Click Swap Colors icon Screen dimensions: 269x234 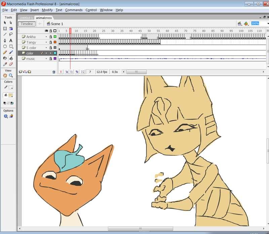coord(12,103)
